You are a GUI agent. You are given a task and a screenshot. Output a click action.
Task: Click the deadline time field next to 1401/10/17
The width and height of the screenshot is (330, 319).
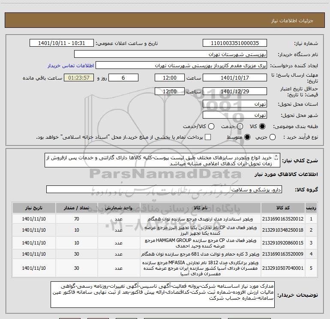170,78
